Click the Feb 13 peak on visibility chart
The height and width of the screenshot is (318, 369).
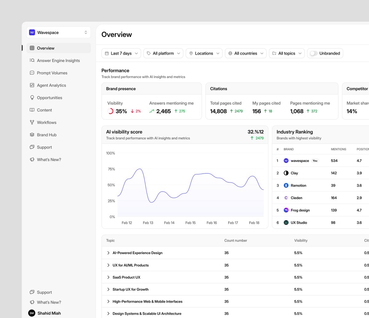click(139, 169)
